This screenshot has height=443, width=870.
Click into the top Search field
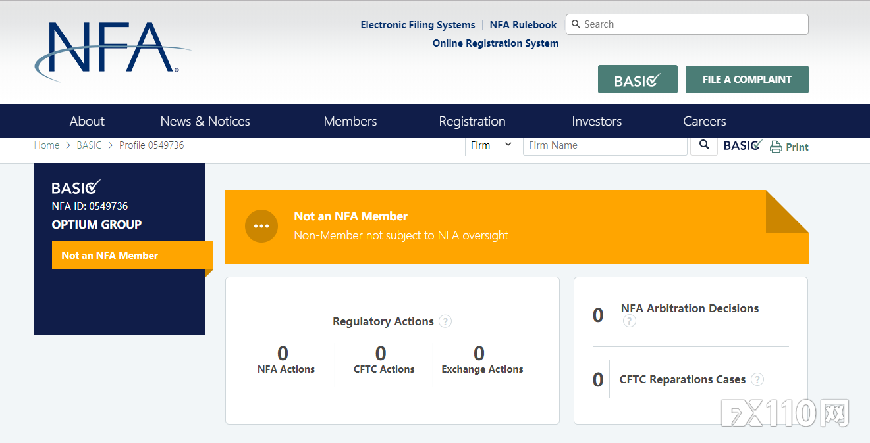(687, 24)
